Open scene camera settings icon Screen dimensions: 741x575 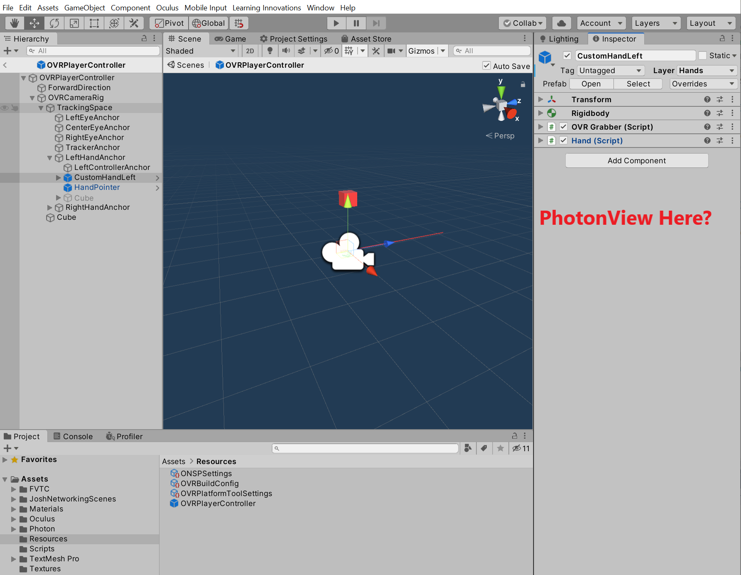pos(391,51)
